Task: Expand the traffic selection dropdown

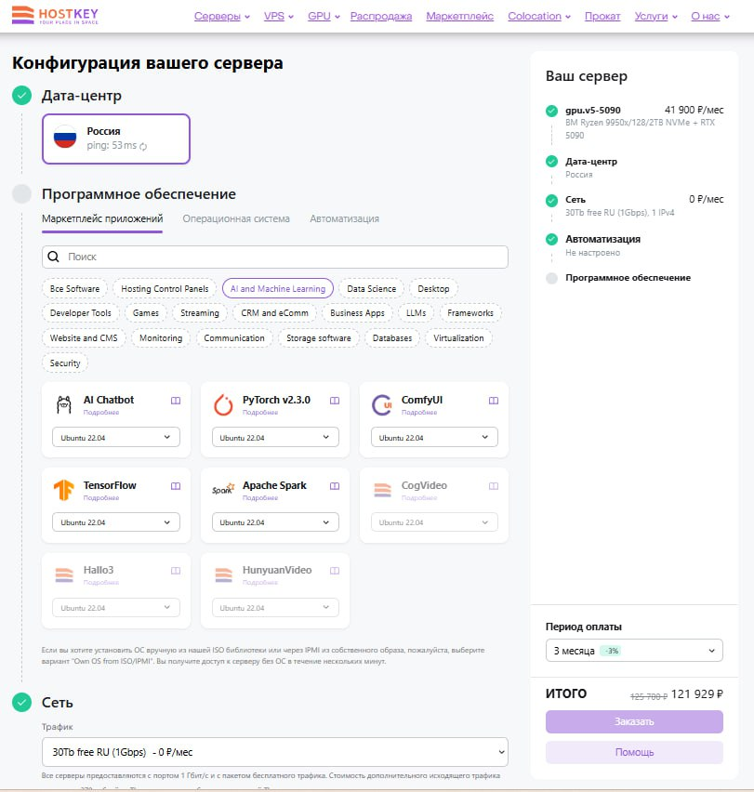Action: pyautogui.click(x=275, y=751)
